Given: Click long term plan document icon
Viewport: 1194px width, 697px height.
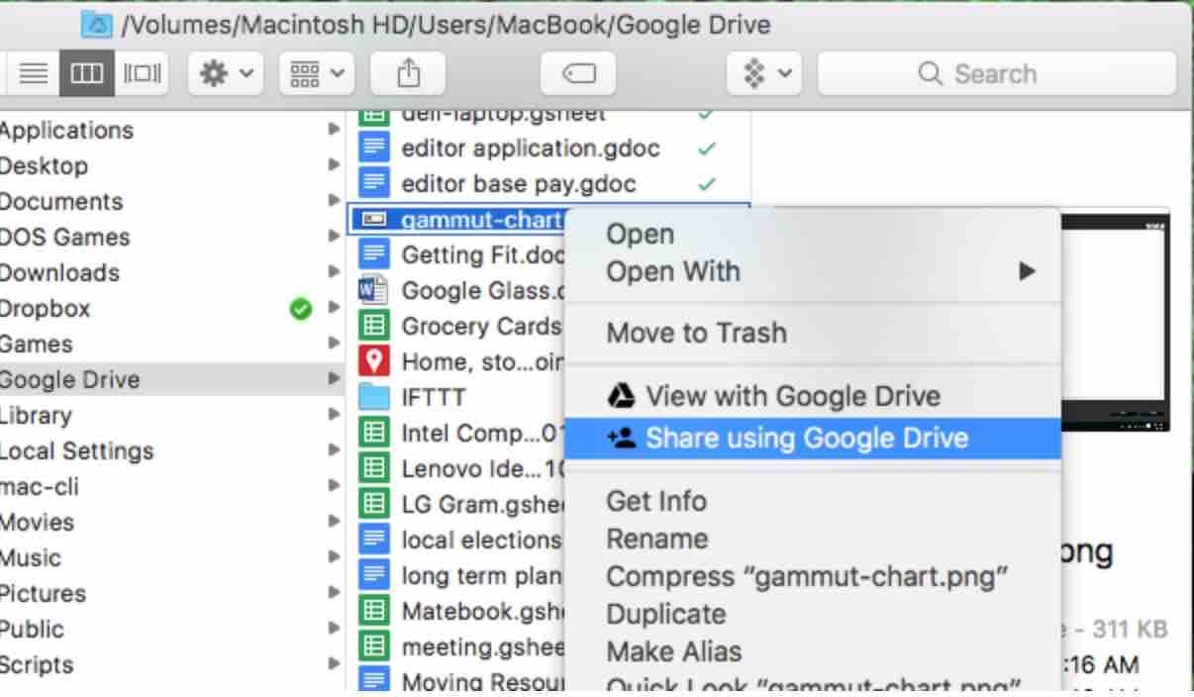Looking at the screenshot, I should coord(373,575).
